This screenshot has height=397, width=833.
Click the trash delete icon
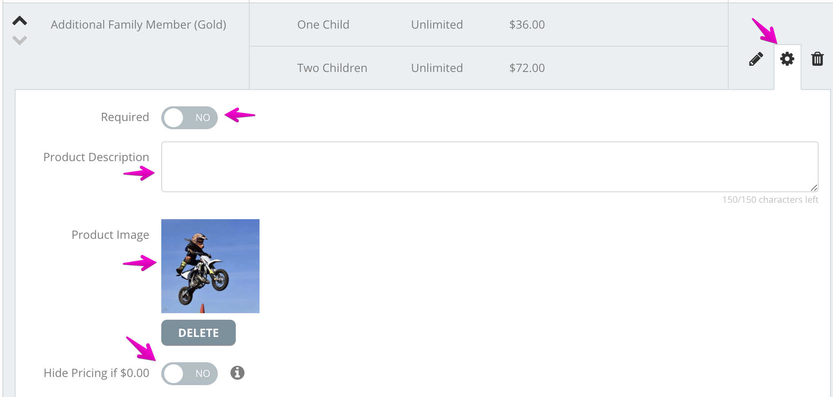pos(817,59)
